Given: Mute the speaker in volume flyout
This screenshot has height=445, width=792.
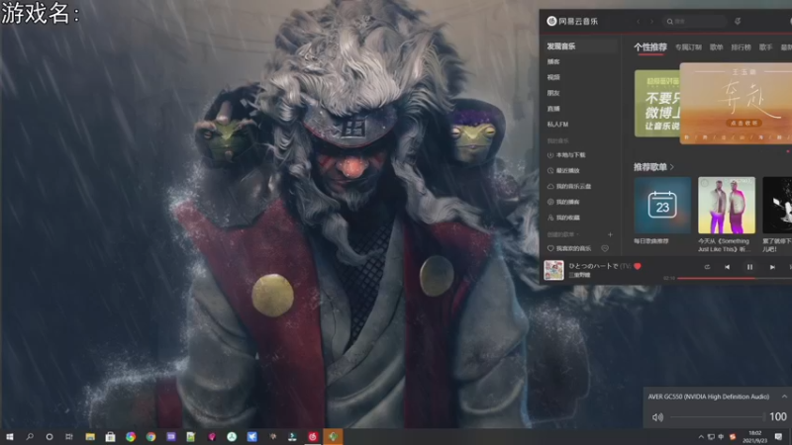Looking at the screenshot, I should tap(657, 417).
